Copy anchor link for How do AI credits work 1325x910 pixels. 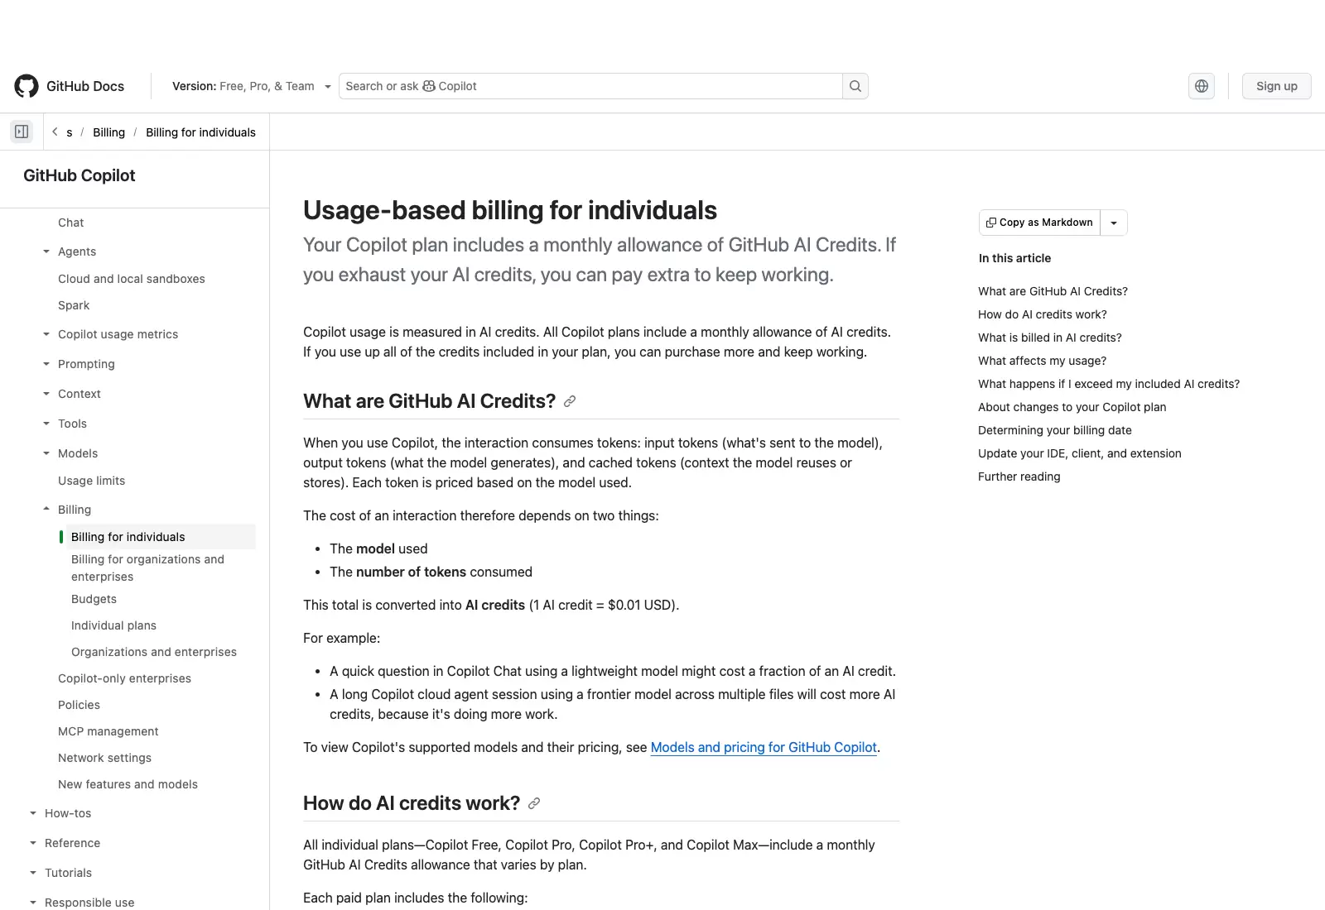click(x=534, y=803)
